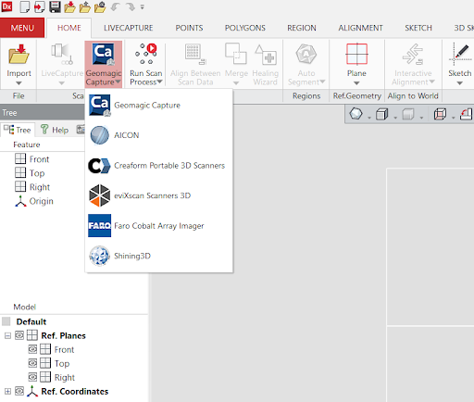Switch to the POINTS ribbon tab

[x=189, y=28]
